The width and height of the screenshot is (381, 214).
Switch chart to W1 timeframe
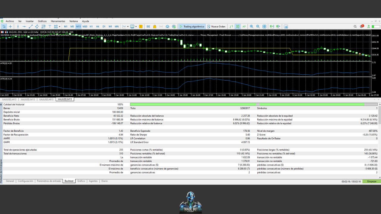pos(110,26)
